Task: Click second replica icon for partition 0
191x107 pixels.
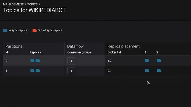Action: (x=38, y=61)
